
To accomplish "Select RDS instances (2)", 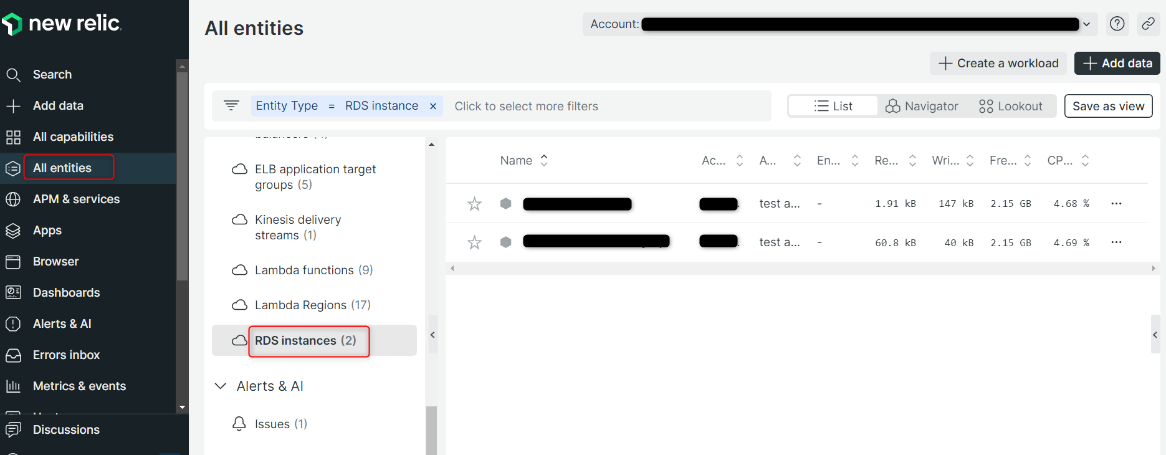I will coord(314,340).
